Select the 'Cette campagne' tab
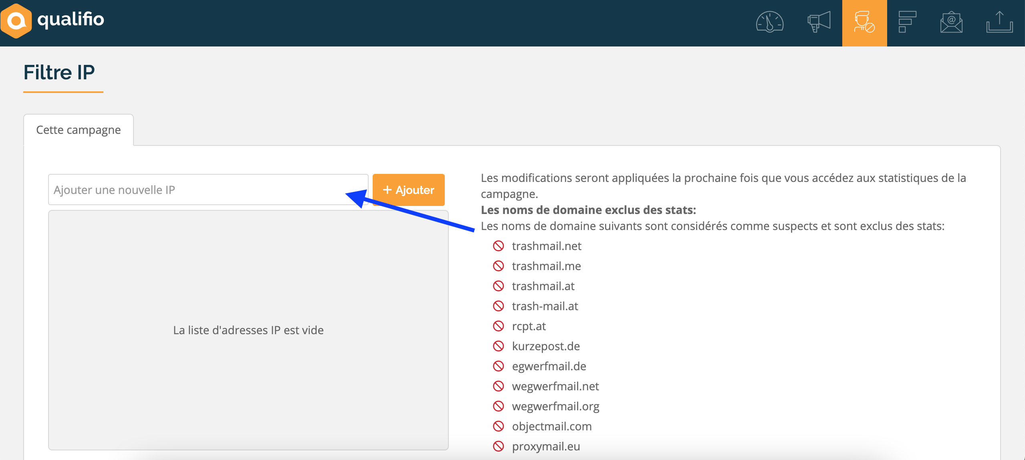The image size is (1025, 460). (79, 130)
